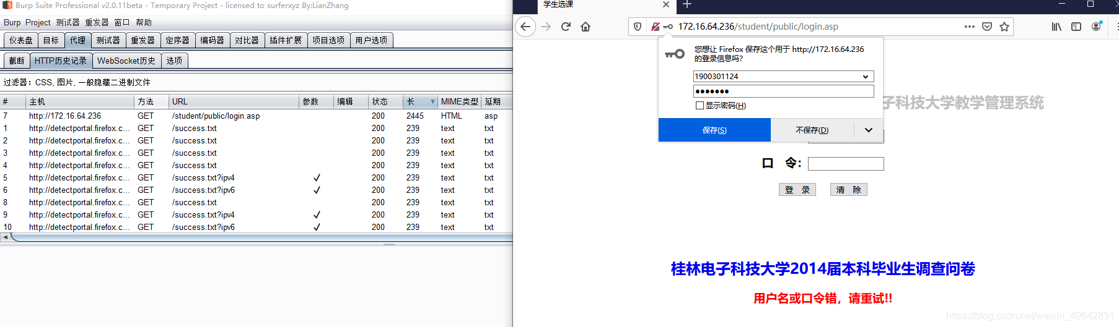Open the Burp menu
1119x327 pixels.
[x=12, y=22]
